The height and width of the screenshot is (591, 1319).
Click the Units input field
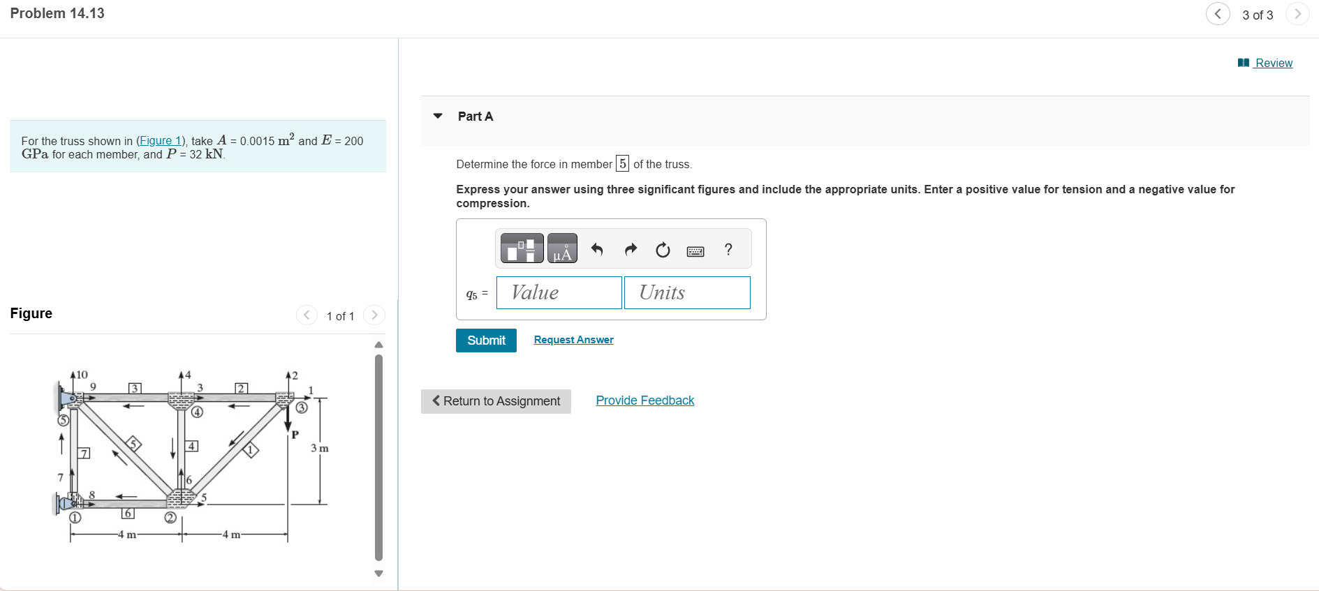[x=687, y=292]
